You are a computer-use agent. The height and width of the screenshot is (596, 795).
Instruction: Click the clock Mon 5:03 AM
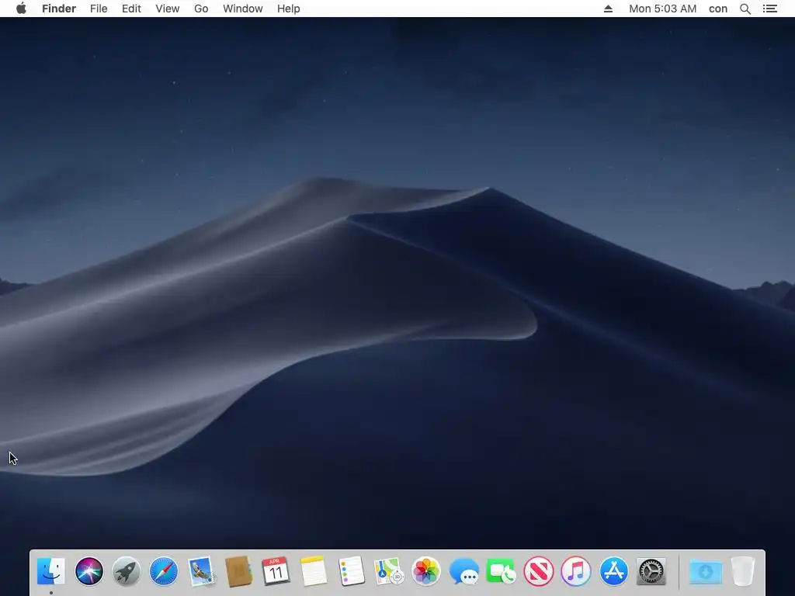[663, 9]
